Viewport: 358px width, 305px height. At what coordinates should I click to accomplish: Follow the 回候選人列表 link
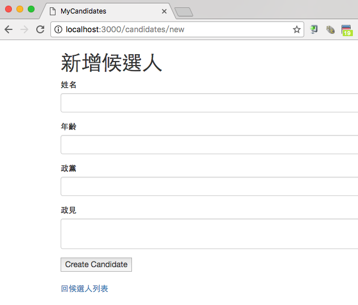pyautogui.click(x=84, y=289)
